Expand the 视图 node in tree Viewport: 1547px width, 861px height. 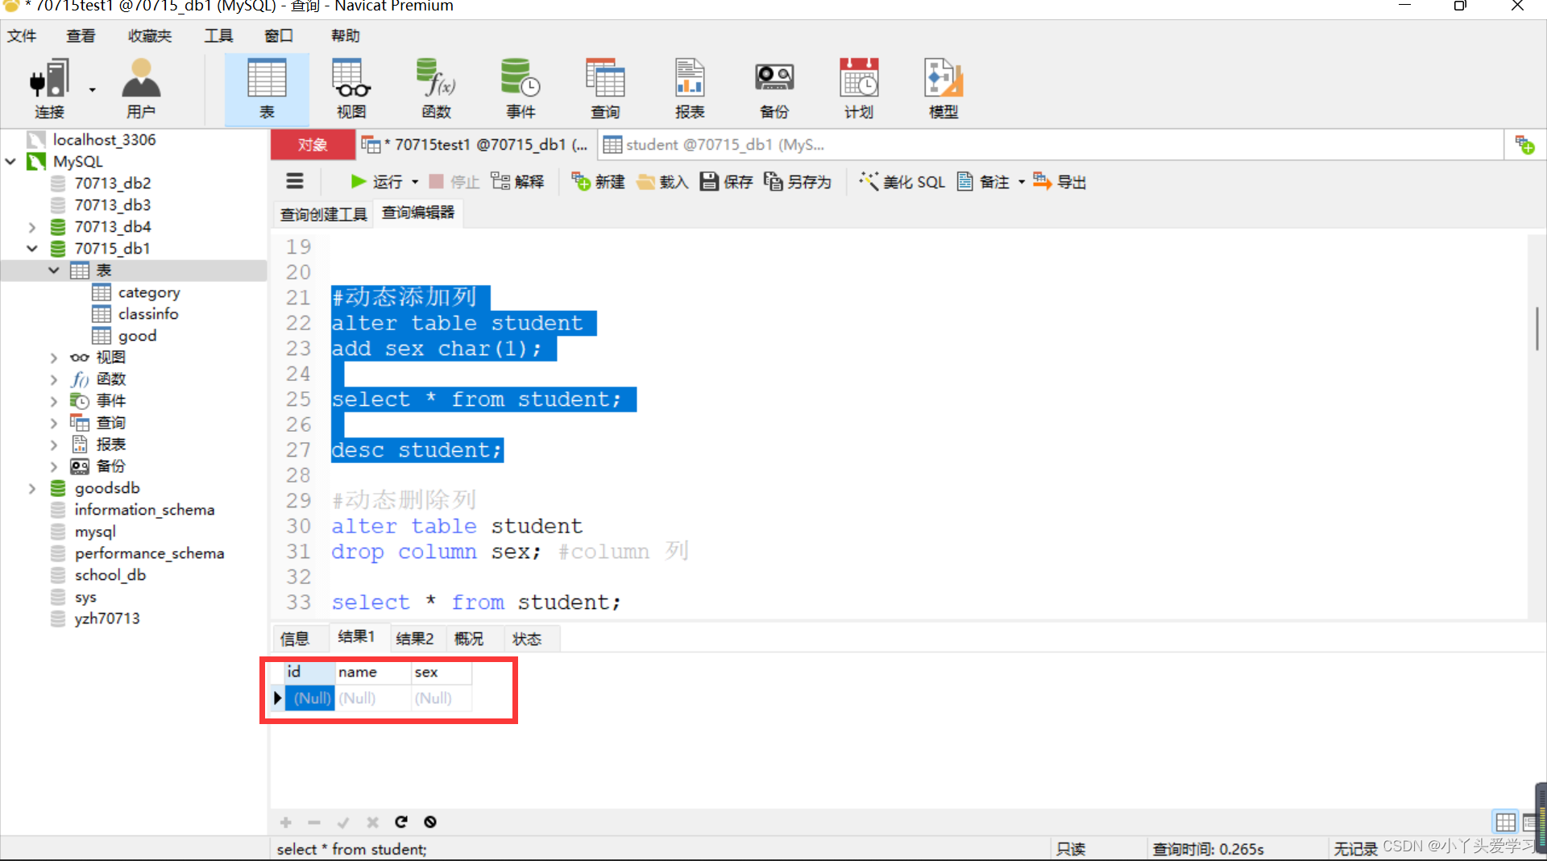(54, 358)
